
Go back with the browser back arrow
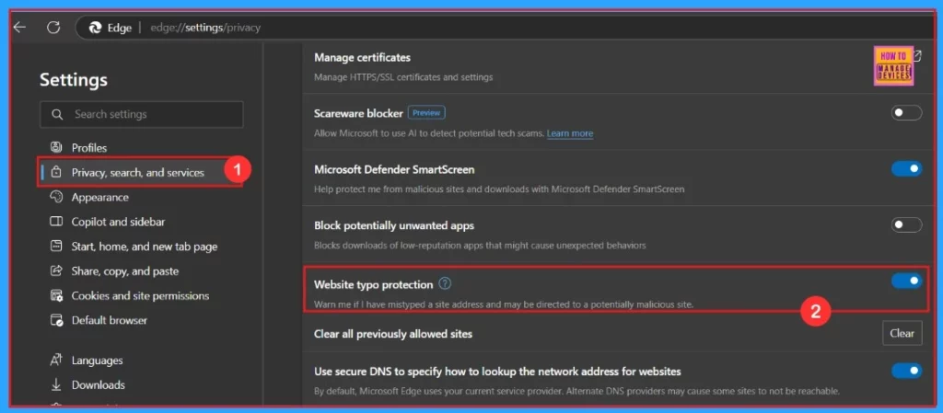[x=20, y=28]
